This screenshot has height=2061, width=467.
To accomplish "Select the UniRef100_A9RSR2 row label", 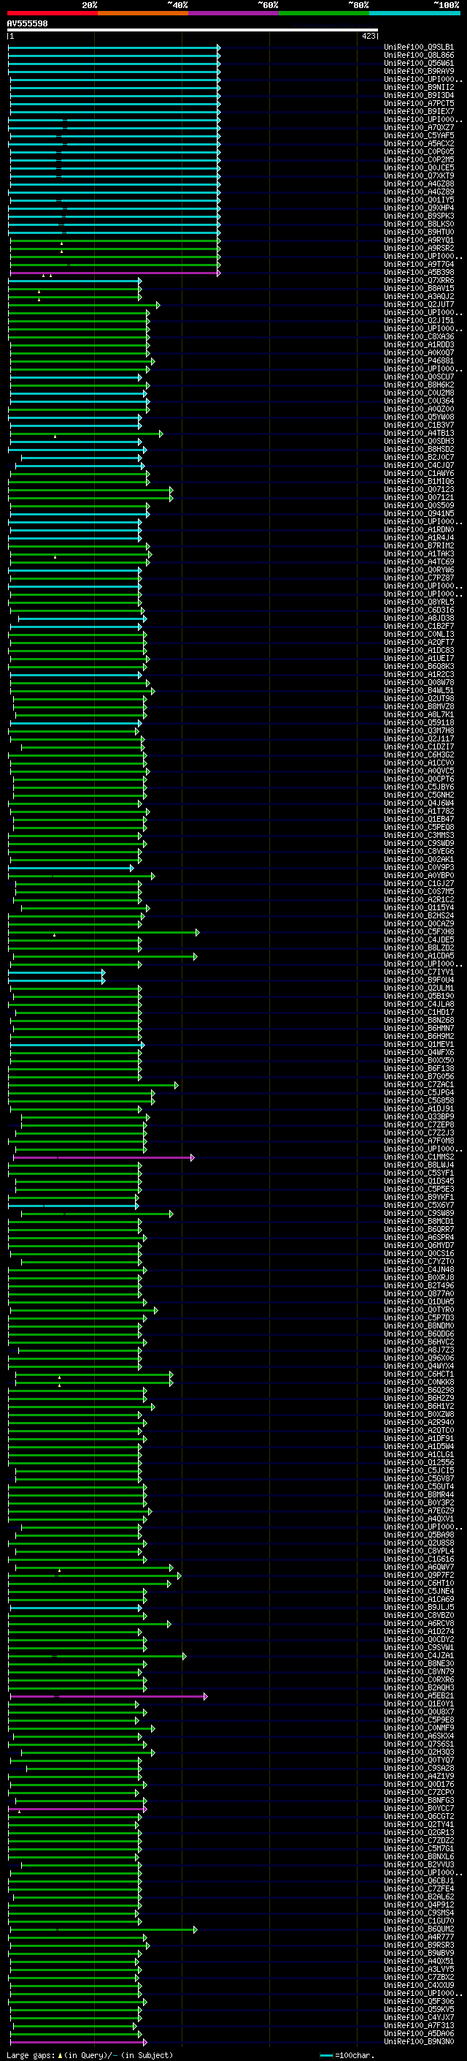I will (x=419, y=248).
